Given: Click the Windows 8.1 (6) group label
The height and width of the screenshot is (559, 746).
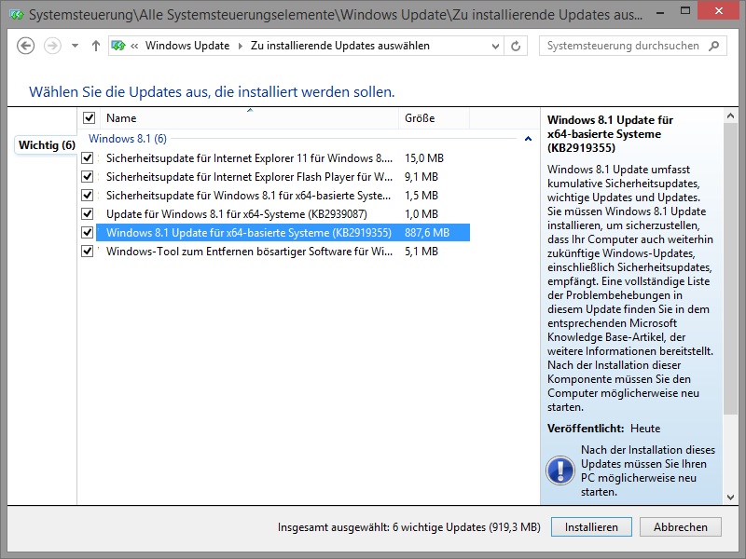Looking at the screenshot, I should tap(128, 139).
